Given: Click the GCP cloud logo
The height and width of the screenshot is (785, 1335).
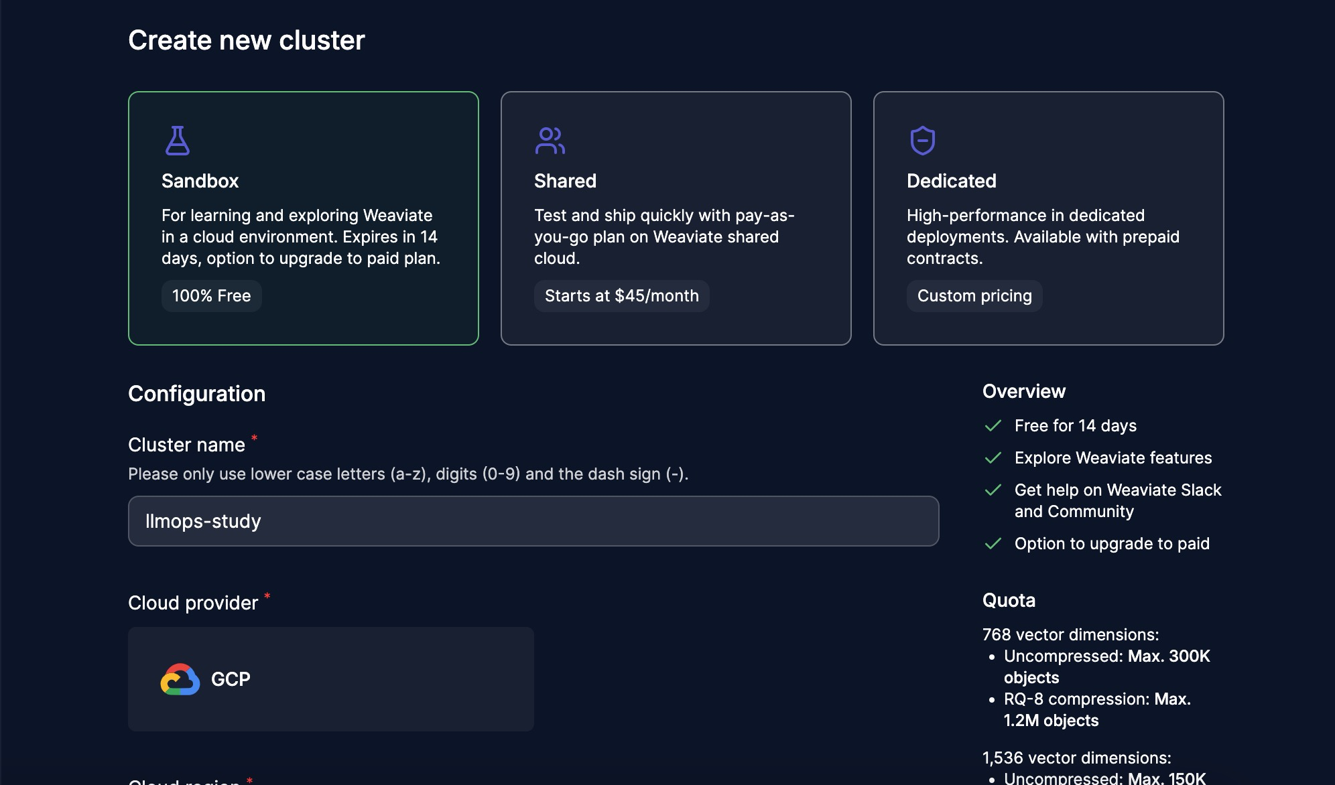Looking at the screenshot, I should (180, 679).
